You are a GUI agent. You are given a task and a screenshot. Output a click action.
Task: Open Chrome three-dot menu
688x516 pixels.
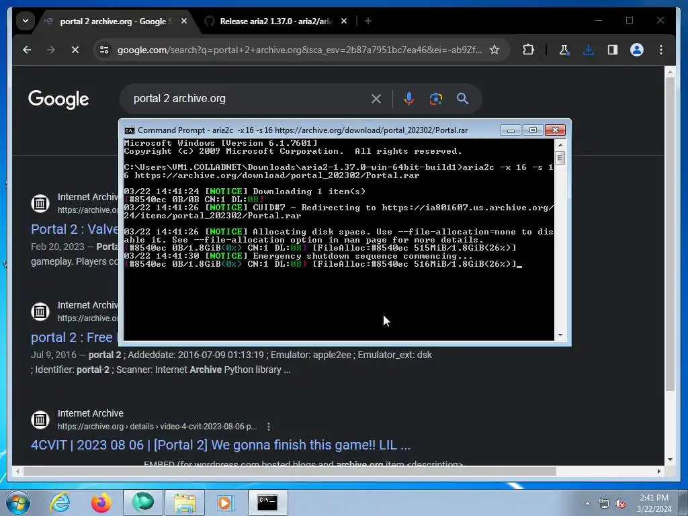point(661,50)
